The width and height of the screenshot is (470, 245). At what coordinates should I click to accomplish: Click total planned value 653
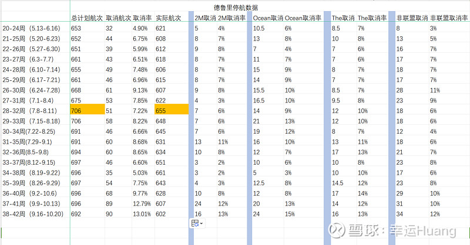coord(76,28)
